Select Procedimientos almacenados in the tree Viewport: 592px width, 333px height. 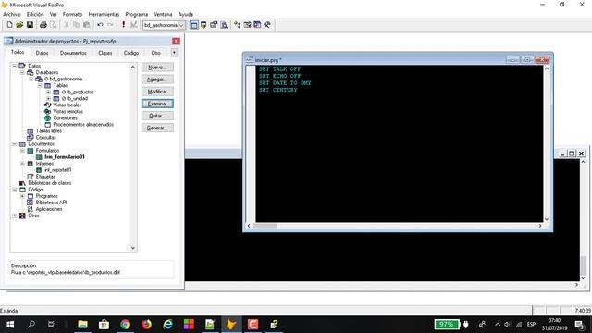(83, 125)
